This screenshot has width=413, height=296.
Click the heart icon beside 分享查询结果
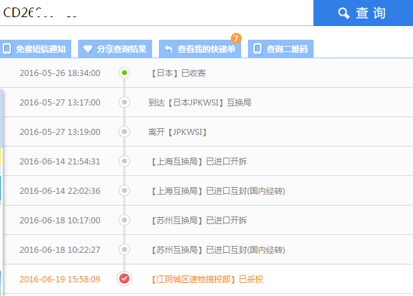[x=88, y=49]
